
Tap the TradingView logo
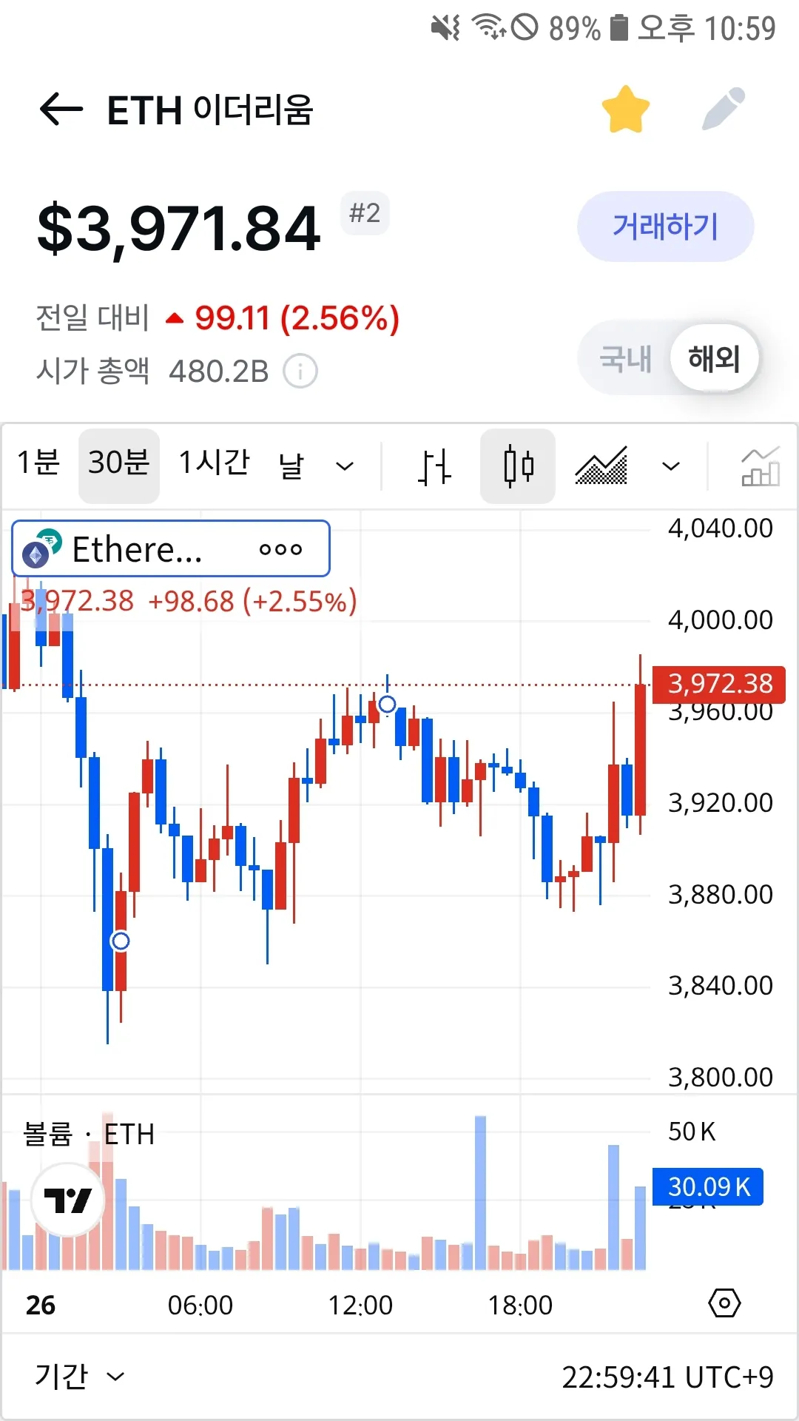coord(68,1200)
